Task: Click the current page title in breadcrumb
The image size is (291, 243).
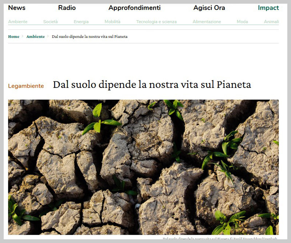Action: point(89,37)
